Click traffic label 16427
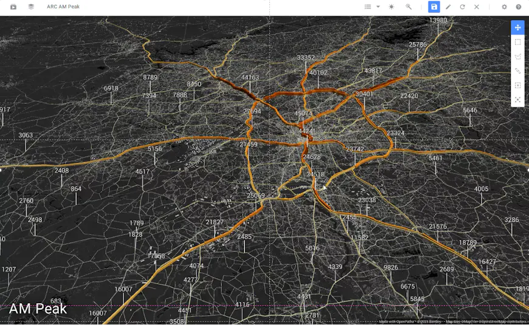 (x=487, y=262)
